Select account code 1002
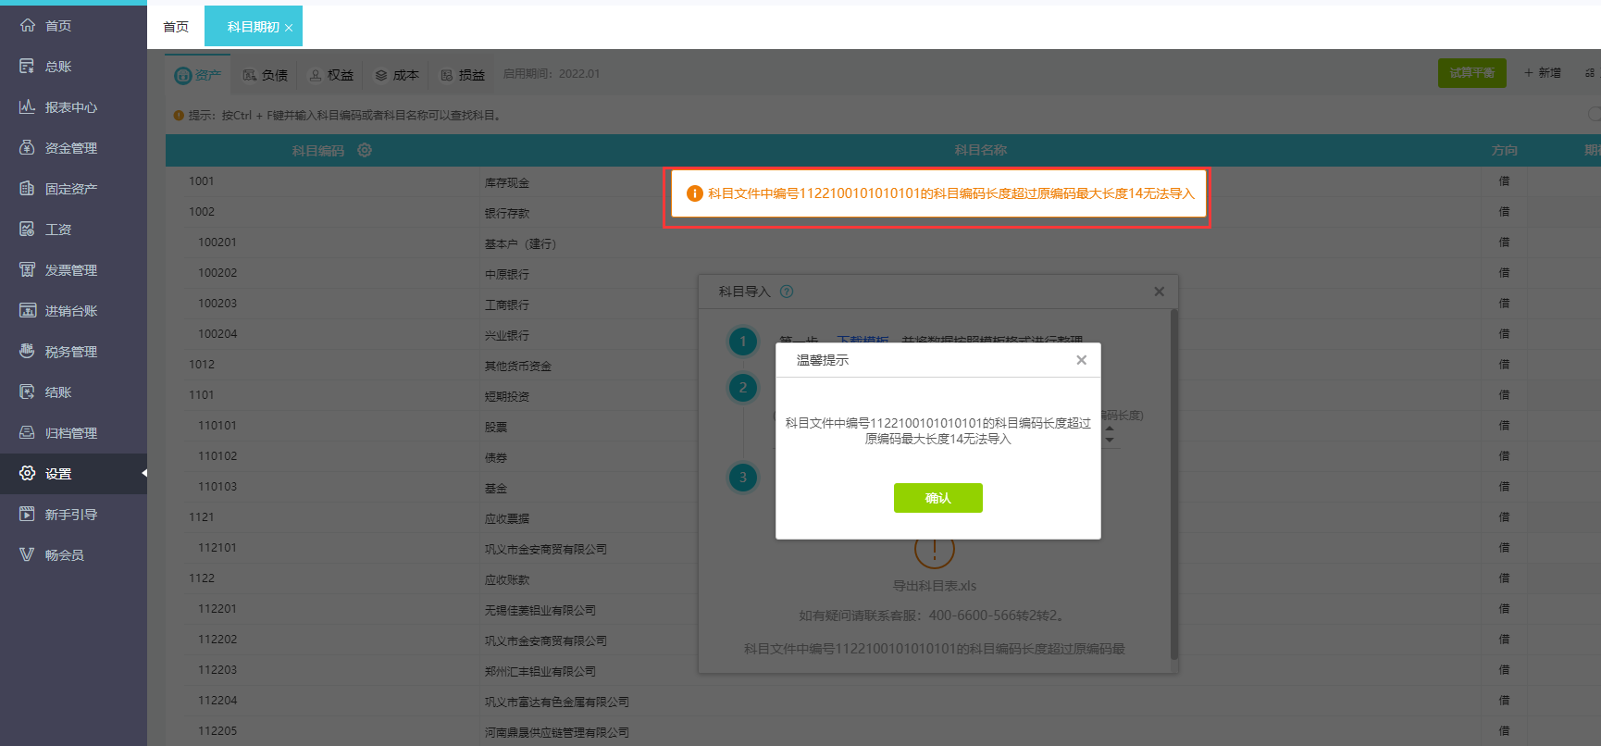Screen dimensions: 1601x746 (x=202, y=212)
